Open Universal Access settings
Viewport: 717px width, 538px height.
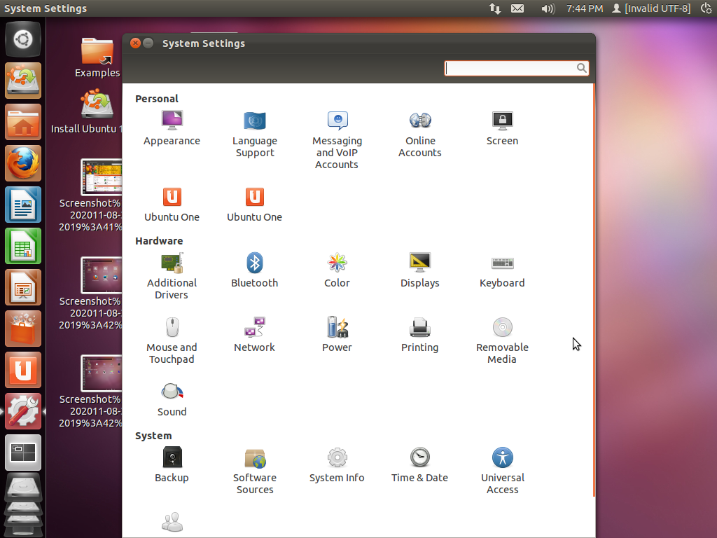(502, 471)
